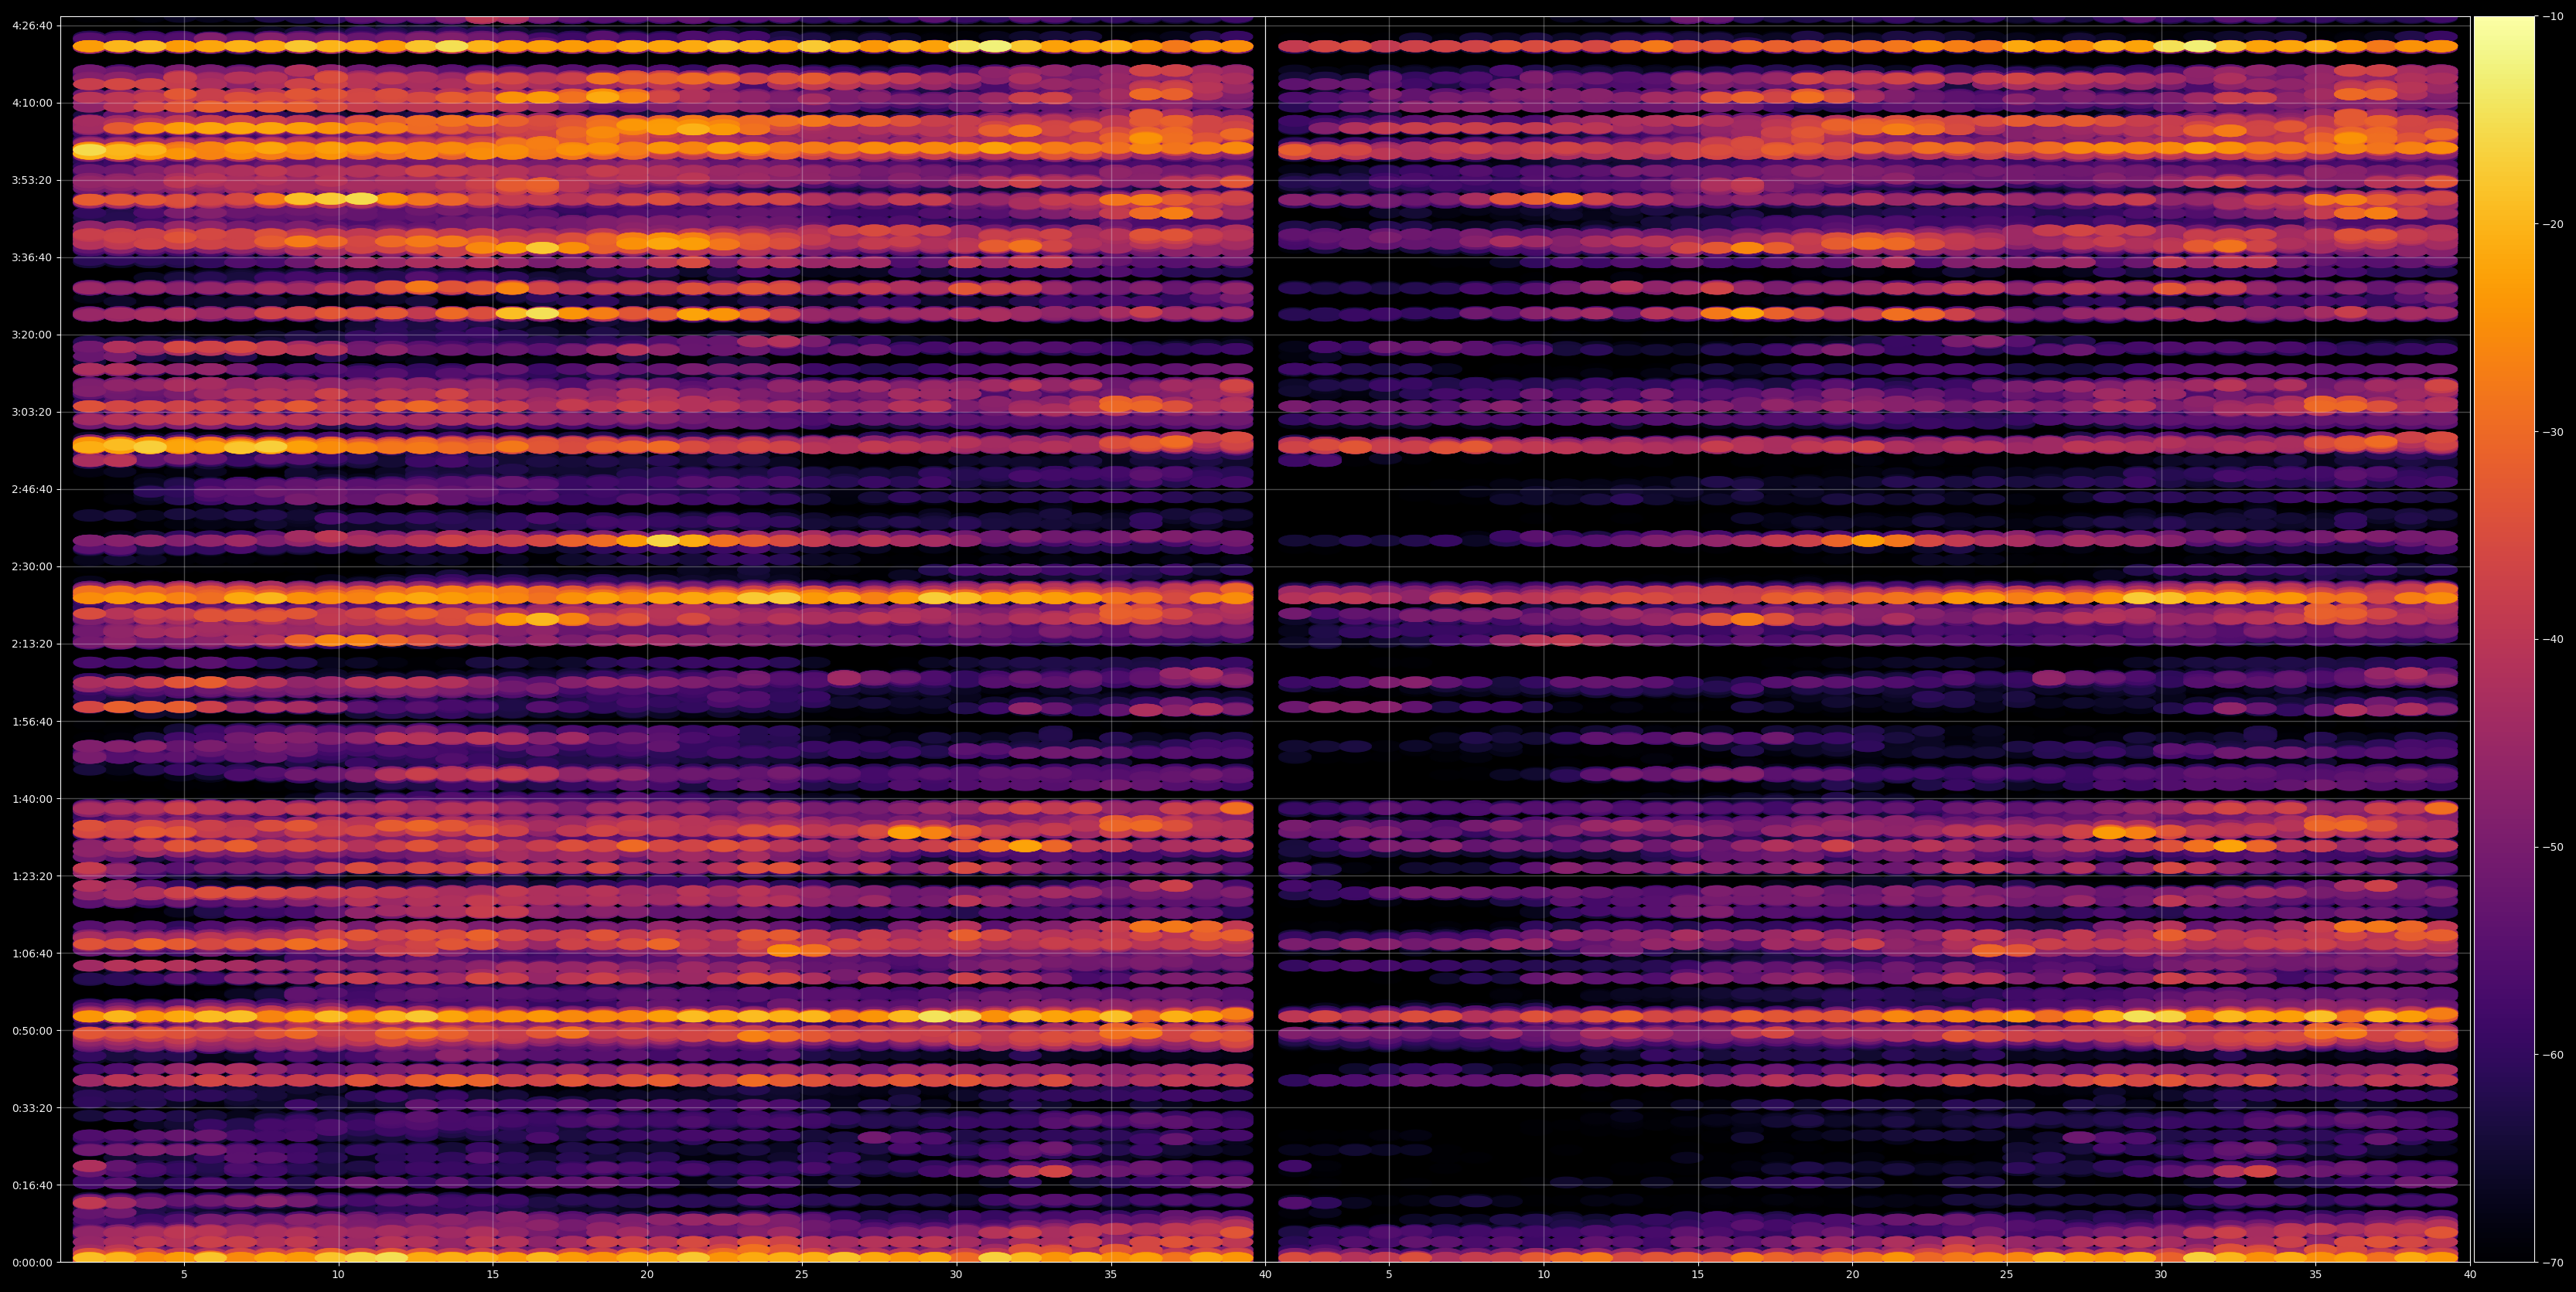This screenshot has width=2576, height=1292.
Task: Select the −50 colorbar value
Action: (x=2553, y=848)
